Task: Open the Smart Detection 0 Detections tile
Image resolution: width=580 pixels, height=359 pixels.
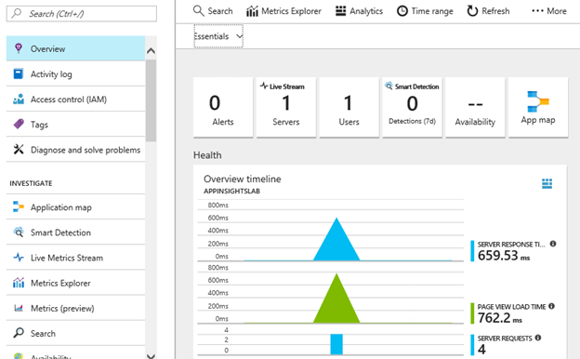Action: [412, 107]
